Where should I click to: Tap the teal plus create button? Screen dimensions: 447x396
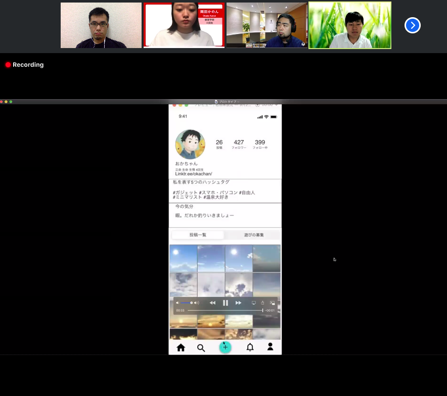[x=225, y=347]
